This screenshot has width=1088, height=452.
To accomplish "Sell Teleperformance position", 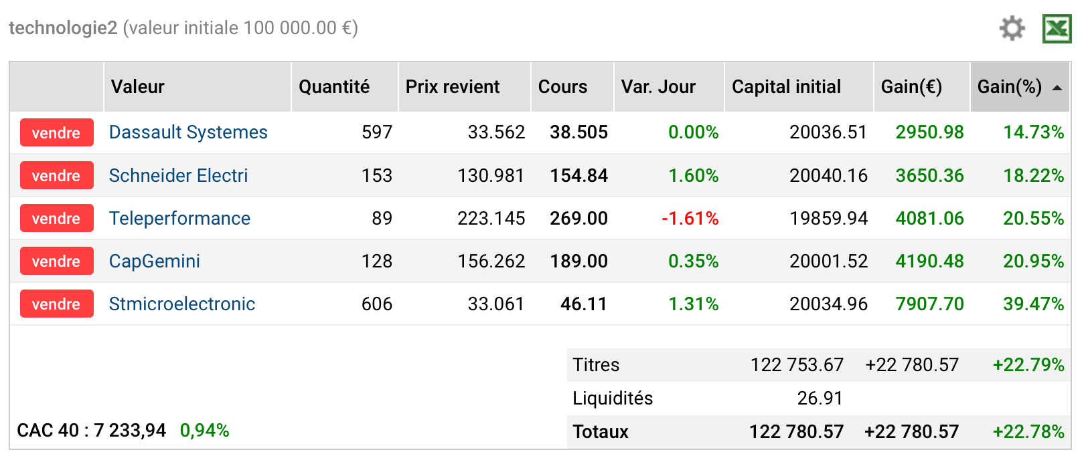I will coord(56,218).
